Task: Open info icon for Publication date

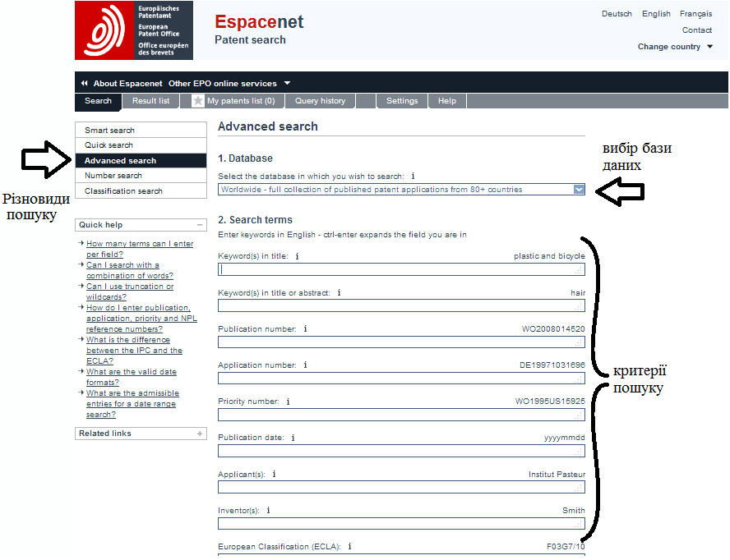Action: coord(293,438)
